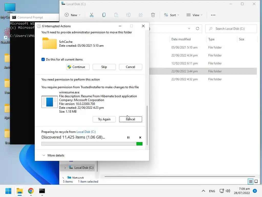Click the Refresh icon beside address bar
The height and width of the screenshot is (197, 262).
tap(198, 28)
